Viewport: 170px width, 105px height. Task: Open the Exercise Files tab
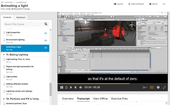(120, 99)
